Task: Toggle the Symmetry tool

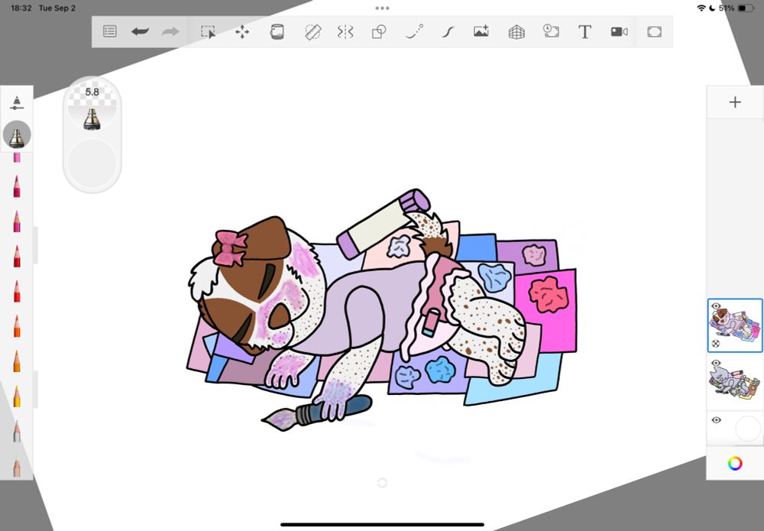Action: 345,31
